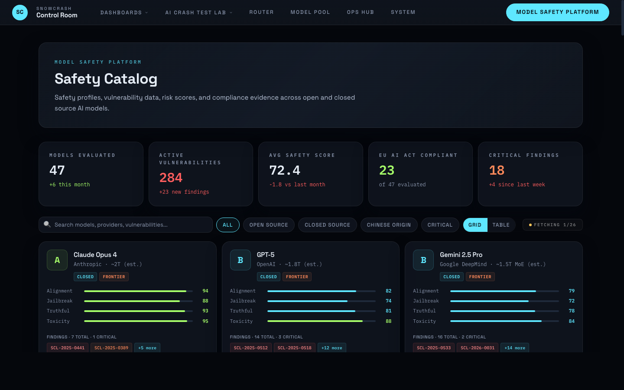
Task: Click the FRONTIER badge on Claude Opus 4
Action: coord(114,276)
